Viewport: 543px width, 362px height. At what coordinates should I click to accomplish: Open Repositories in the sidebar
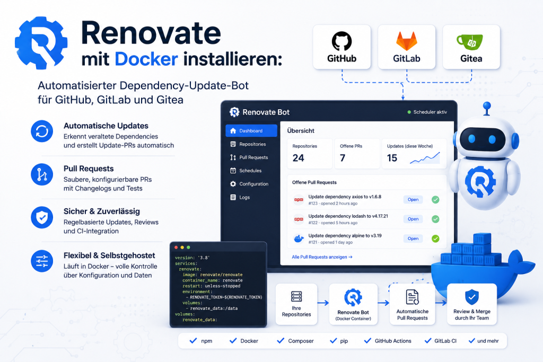[251, 144]
